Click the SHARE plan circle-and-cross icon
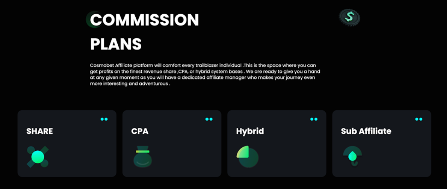Image resolution: width=447 pixels, height=189 pixels. (38, 156)
